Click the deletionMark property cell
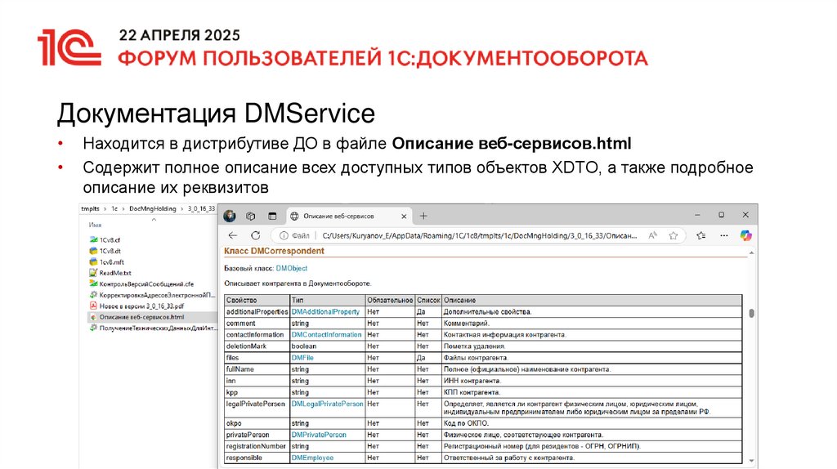837x469 pixels. point(257,346)
